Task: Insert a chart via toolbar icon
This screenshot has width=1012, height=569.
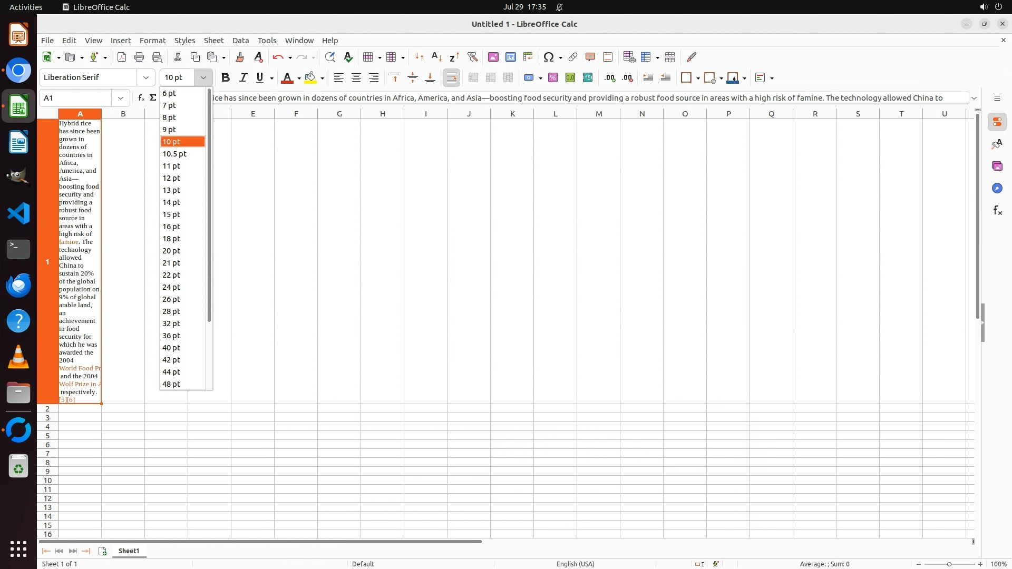Action: [510, 57]
